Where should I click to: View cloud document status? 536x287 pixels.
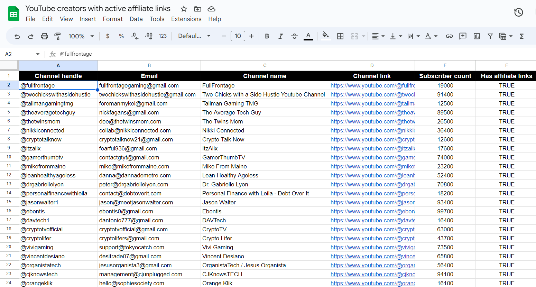(211, 9)
